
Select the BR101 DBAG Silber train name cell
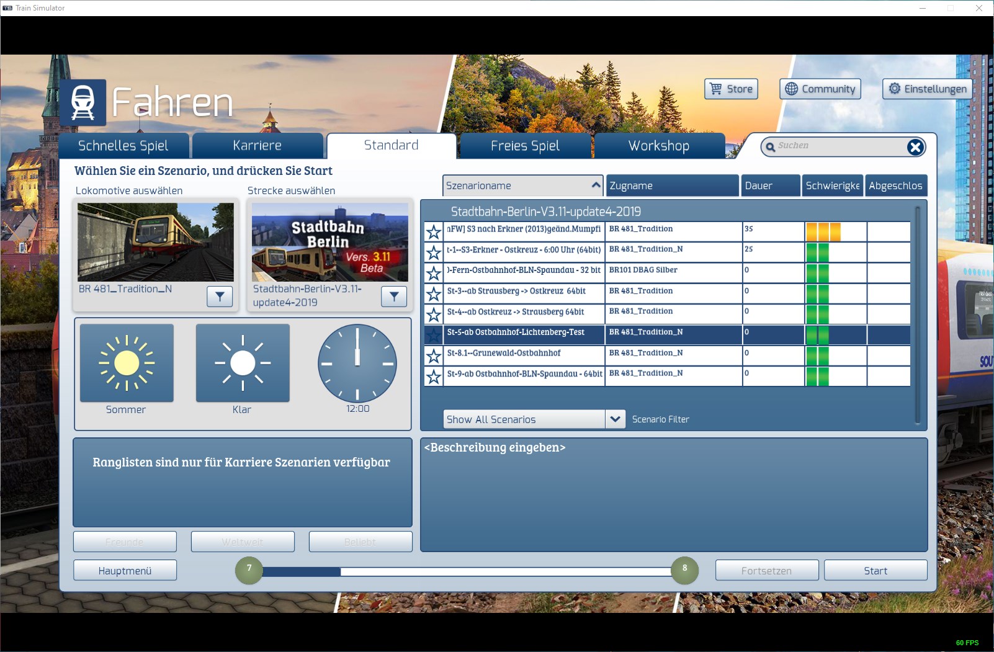(674, 272)
